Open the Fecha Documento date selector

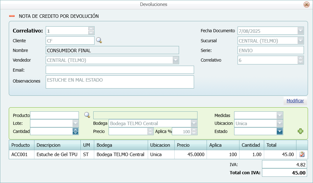(x=300, y=30)
